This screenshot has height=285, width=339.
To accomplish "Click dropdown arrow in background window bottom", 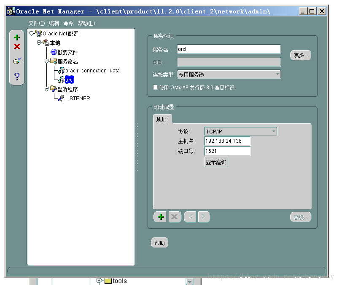I will pyautogui.click(x=190, y=282).
